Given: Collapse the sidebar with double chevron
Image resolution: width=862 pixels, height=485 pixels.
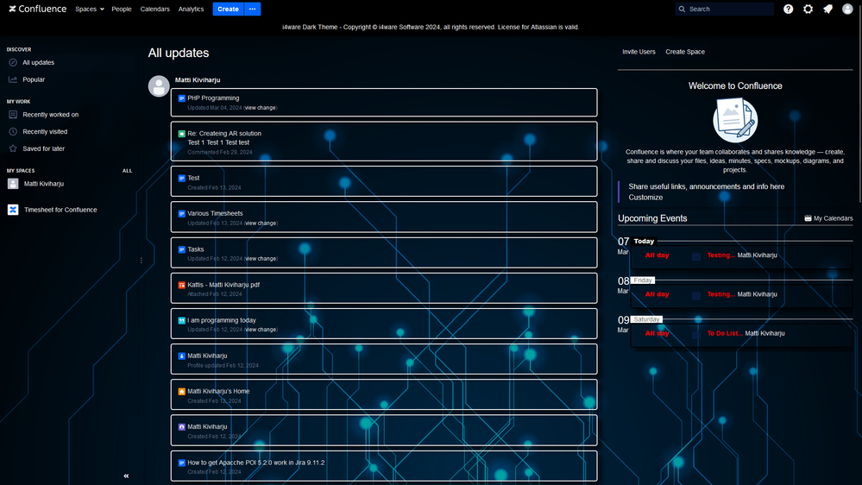Looking at the screenshot, I should 126,476.
